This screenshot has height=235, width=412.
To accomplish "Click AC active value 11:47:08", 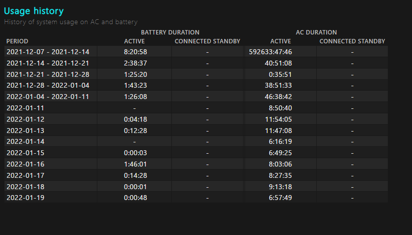I will [x=278, y=131].
